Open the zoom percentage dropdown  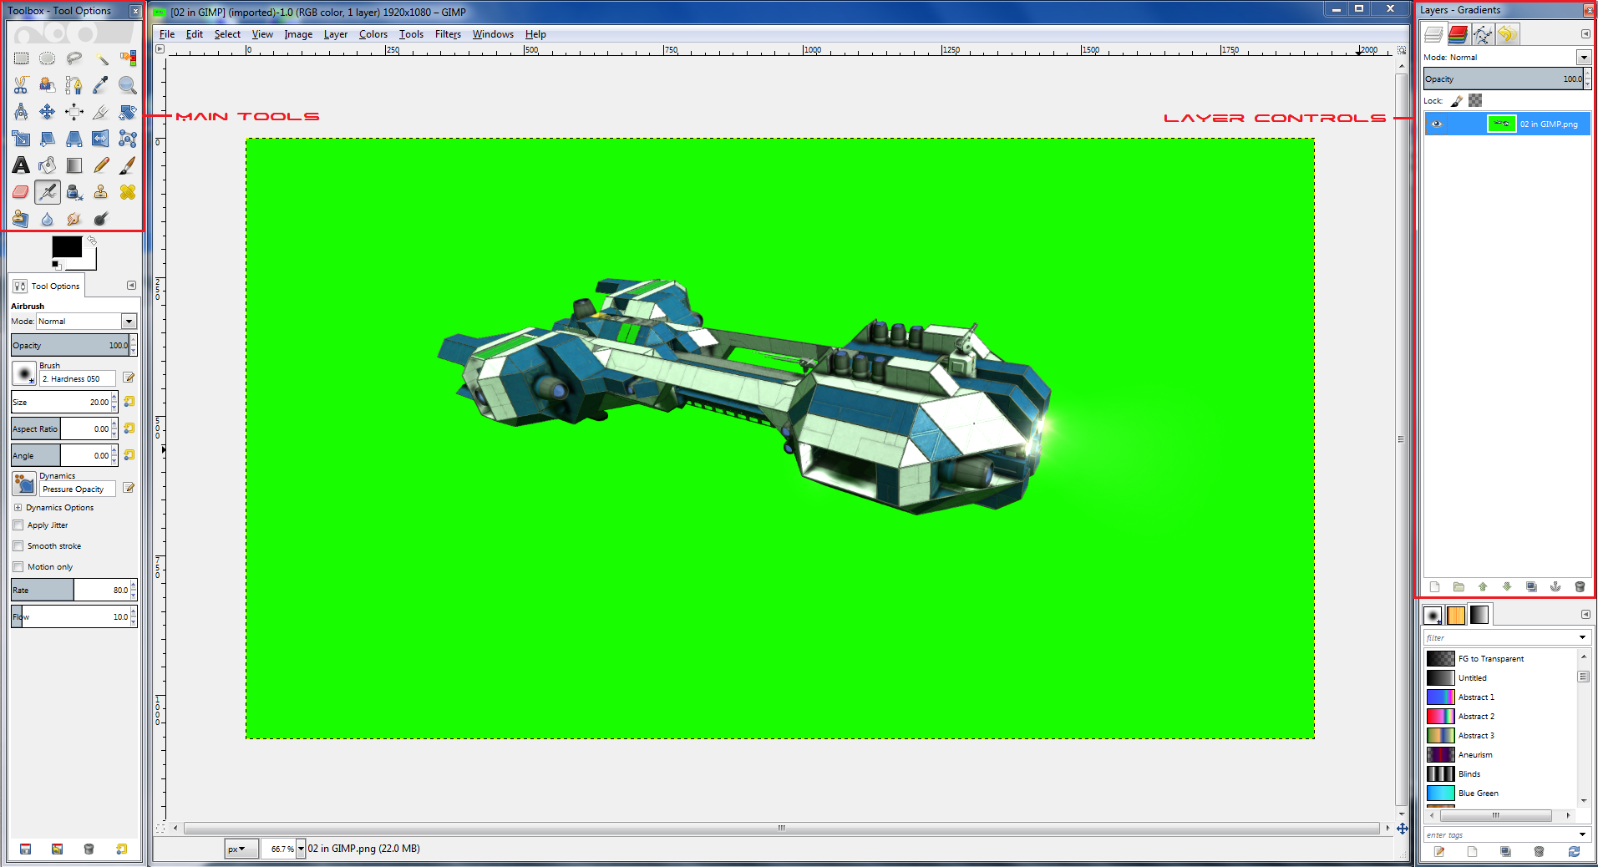coord(301,849)
